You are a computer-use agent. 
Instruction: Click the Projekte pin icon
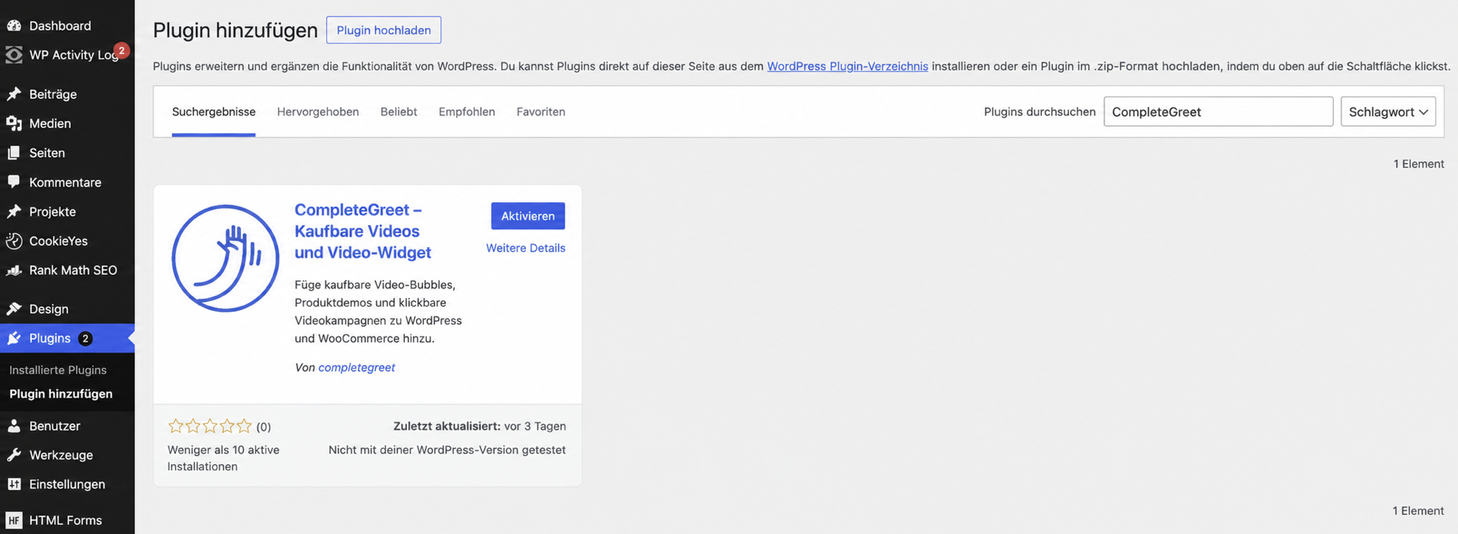coord(14,212)
